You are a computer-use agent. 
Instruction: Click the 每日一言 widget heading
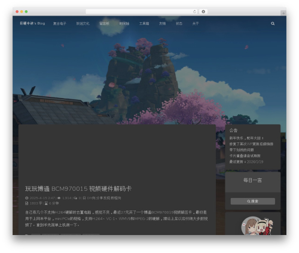[x=252, y=180]
